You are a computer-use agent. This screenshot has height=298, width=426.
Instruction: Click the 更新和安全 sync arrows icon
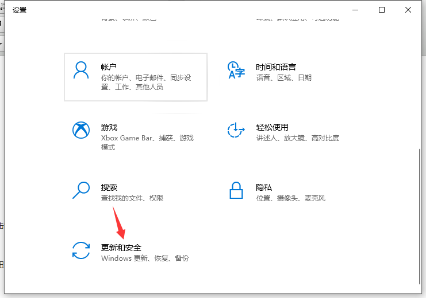(81, 250)
